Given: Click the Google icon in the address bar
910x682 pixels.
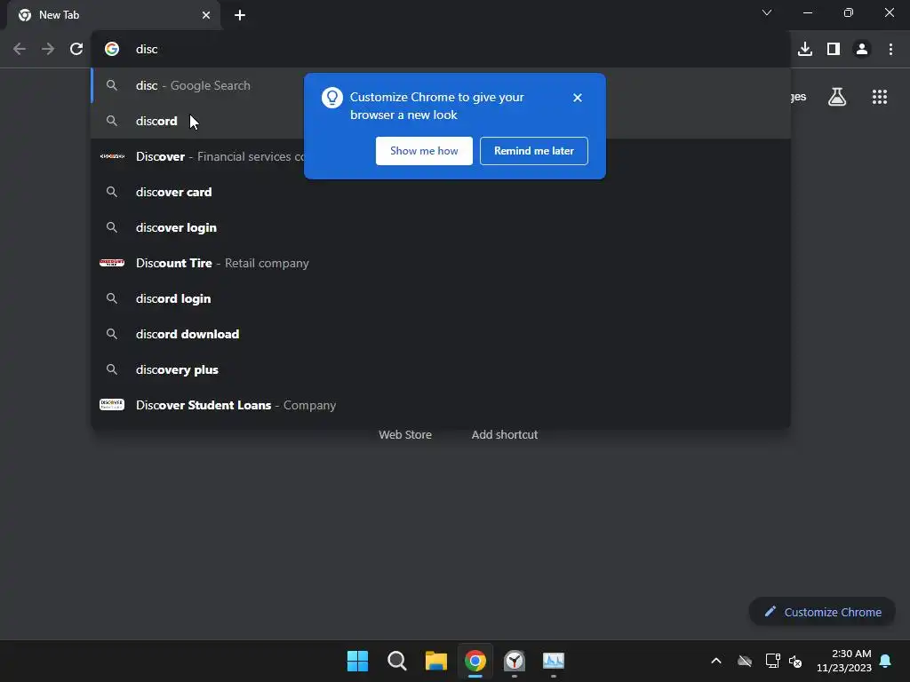Looking at the screenshot, I should pyautogui.click(x=112, y=49).
